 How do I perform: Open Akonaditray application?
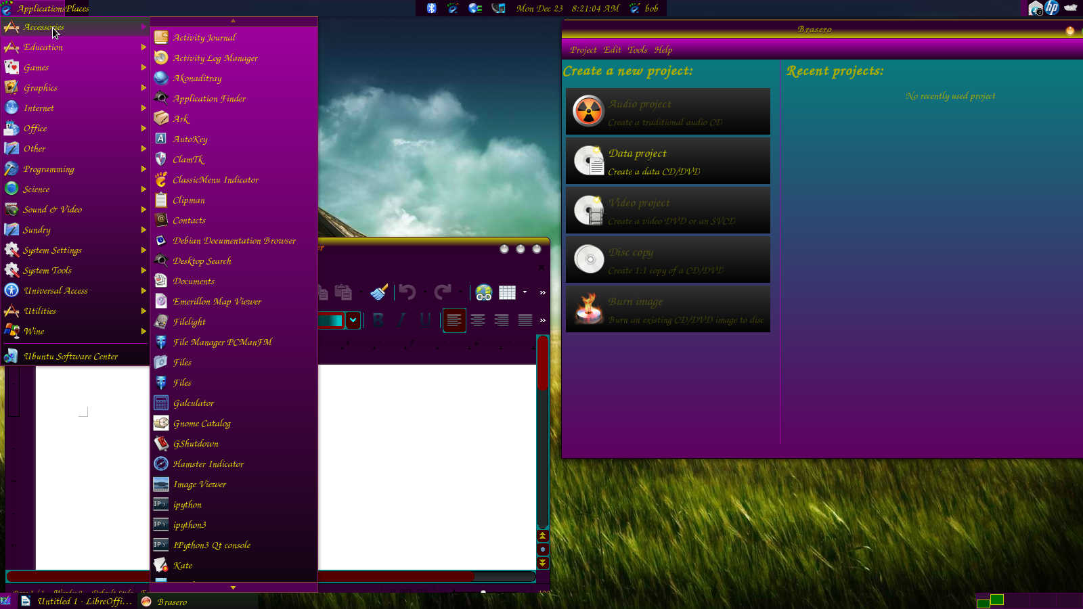point(234,78)
